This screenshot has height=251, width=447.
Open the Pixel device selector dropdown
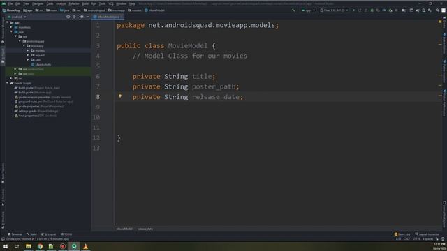[x=334, y=10]
